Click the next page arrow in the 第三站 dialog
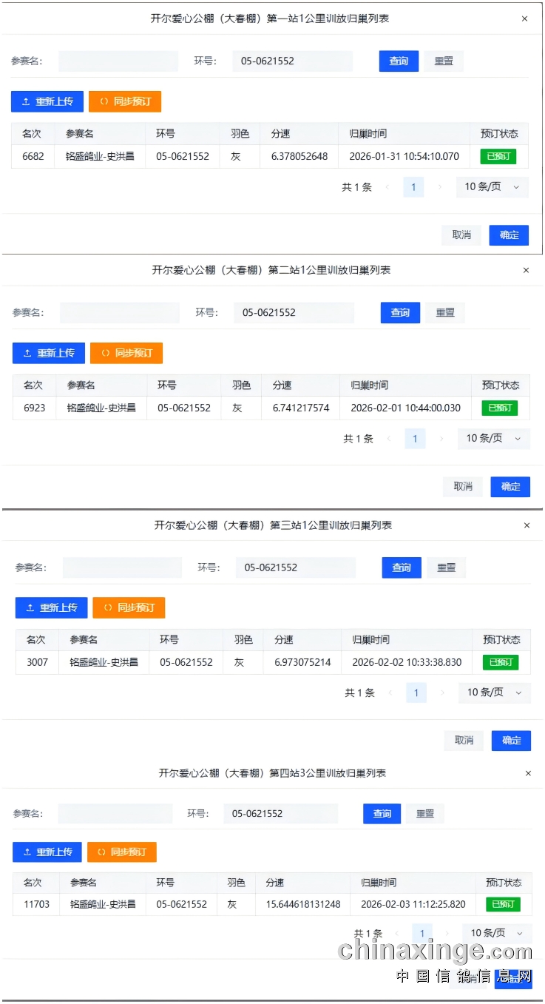Screen dimensions: 545x1004 coord(442,693)
